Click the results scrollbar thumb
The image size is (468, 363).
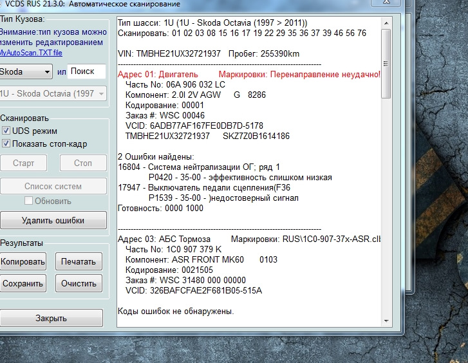(x=386, y=64)
